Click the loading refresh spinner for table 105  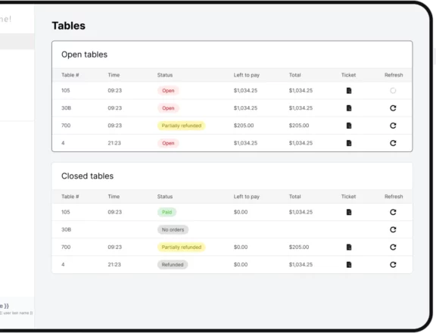pos(393,91)
